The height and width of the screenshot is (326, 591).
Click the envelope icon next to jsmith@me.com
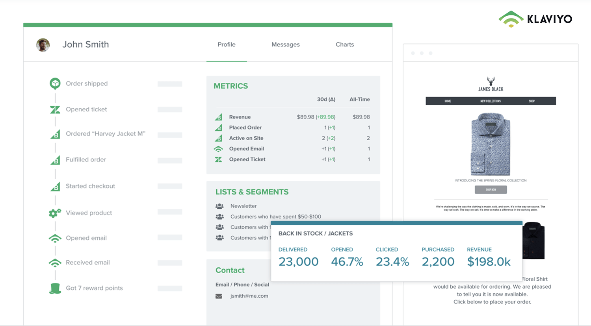click(219, 296)
